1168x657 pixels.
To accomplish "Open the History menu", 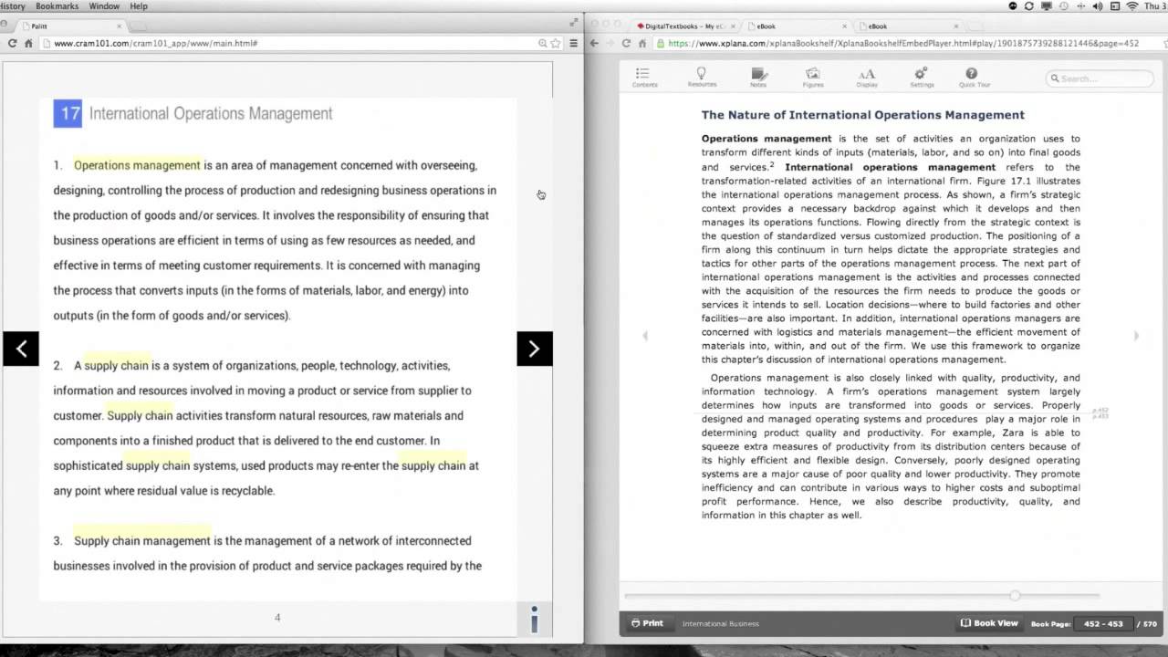I will (x=13, y=6).
